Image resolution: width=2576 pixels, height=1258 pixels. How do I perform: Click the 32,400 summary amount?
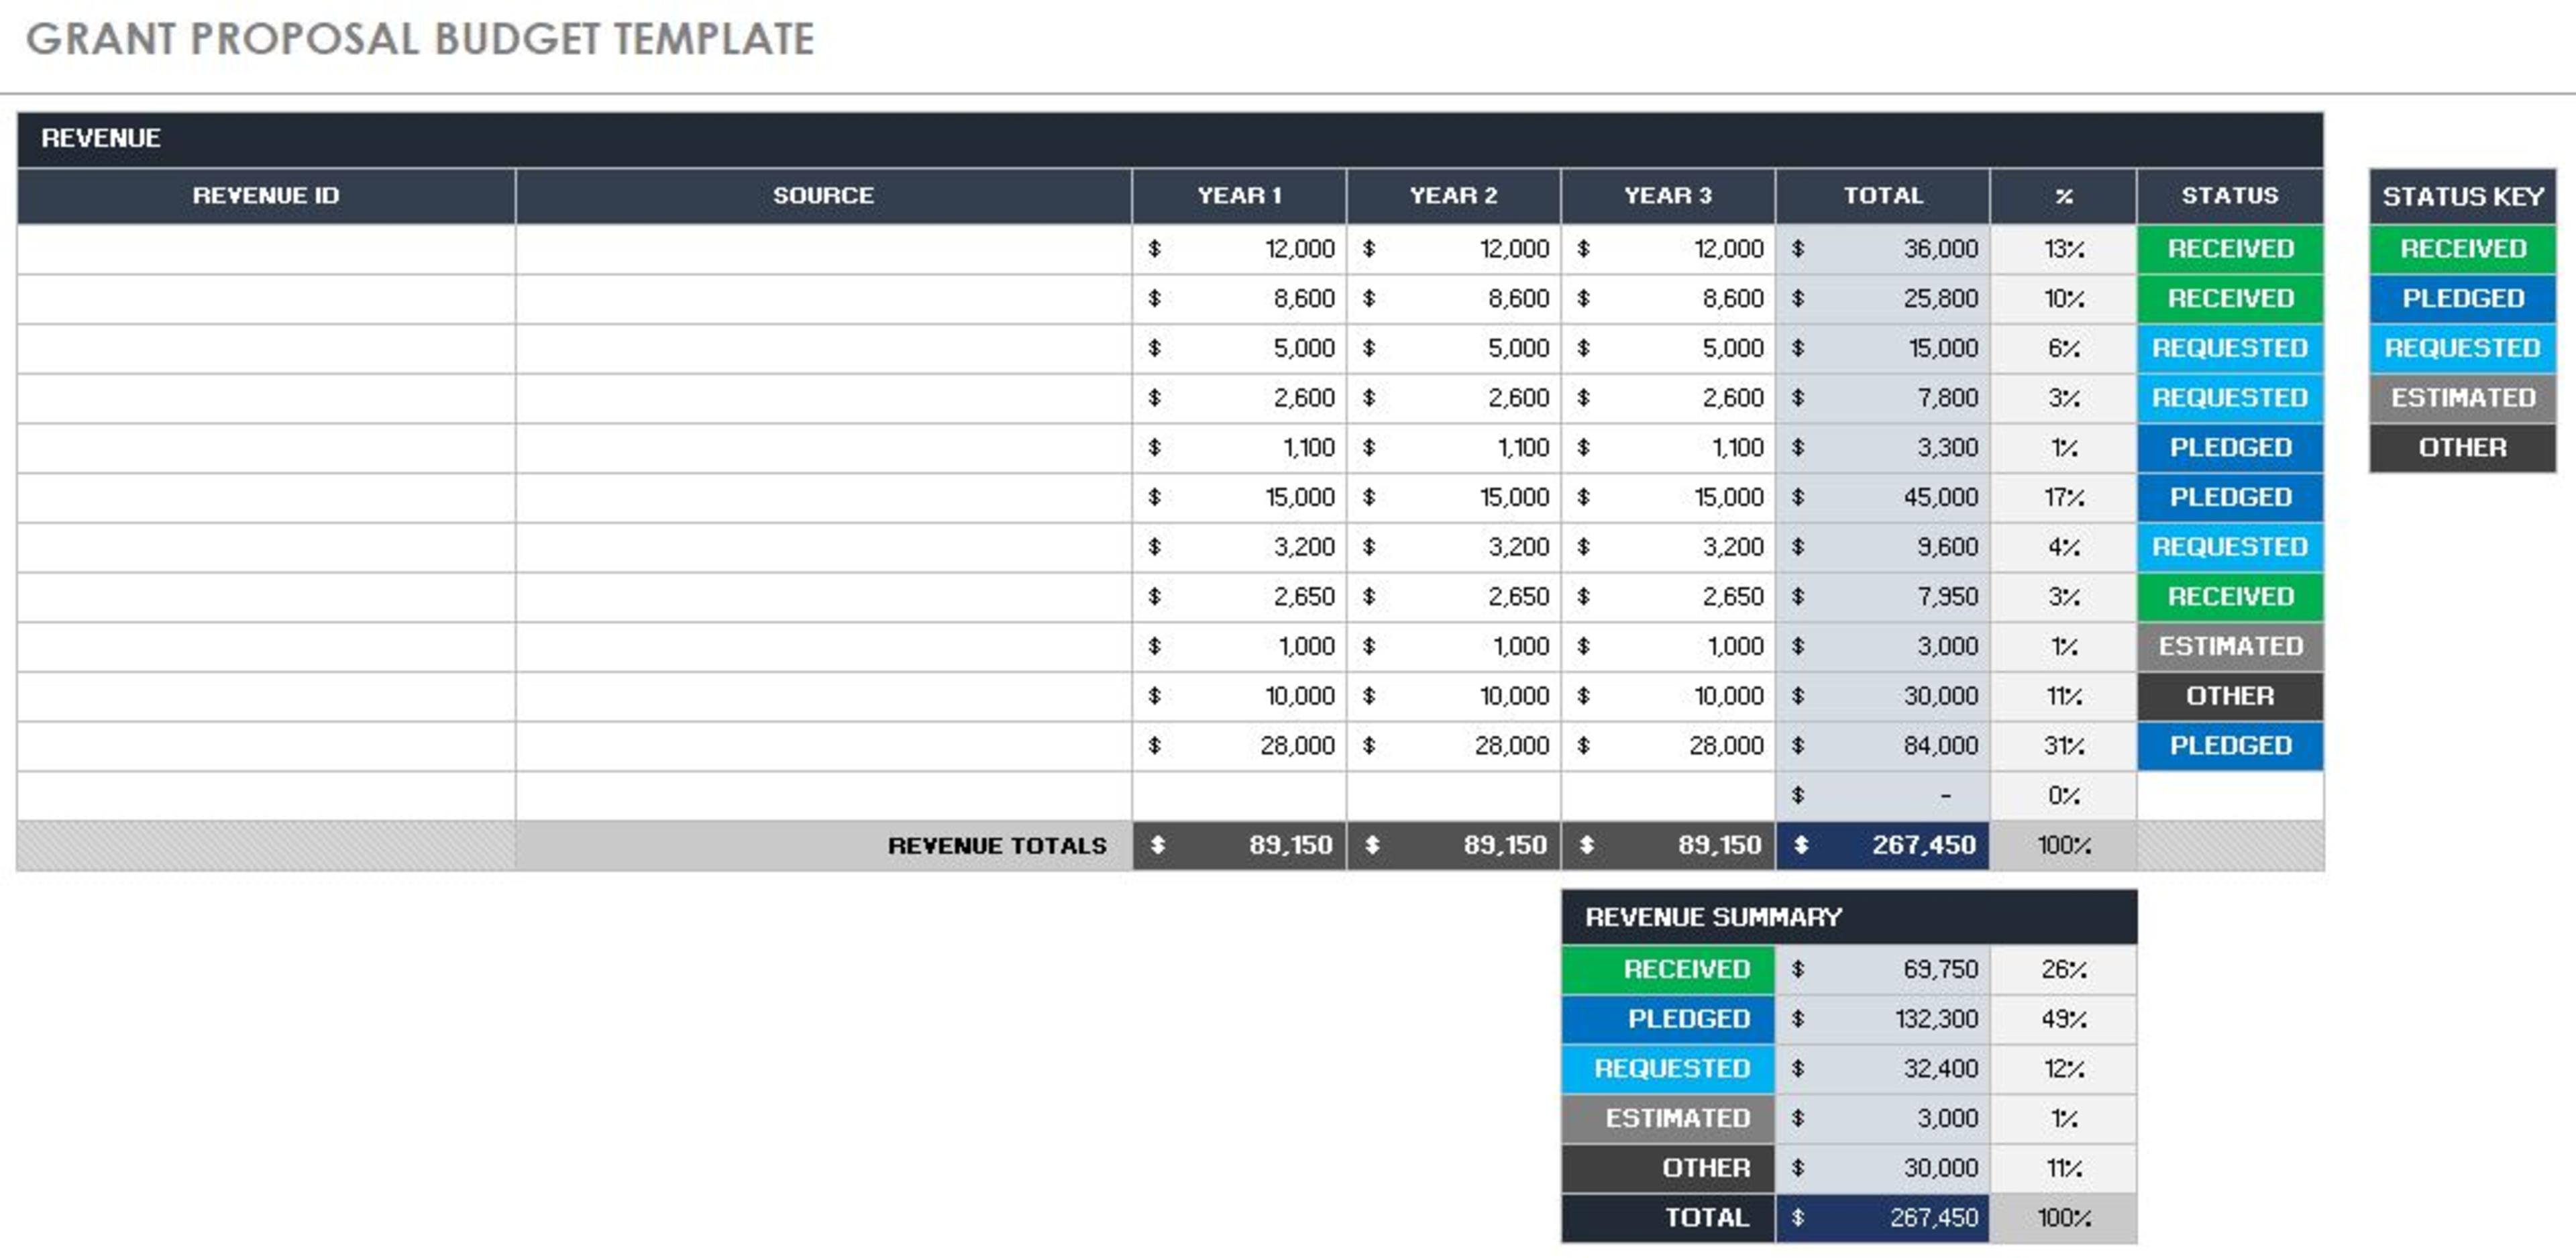(1883, 1068)
